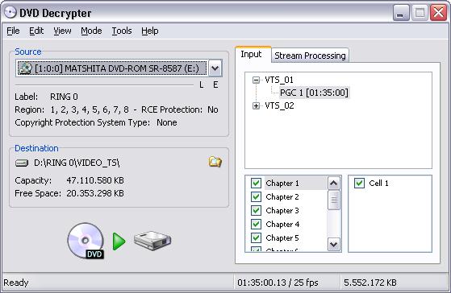This screenshot has height=293, width=451.
Task: Open the Mode menu
Action: click(91, 31)
